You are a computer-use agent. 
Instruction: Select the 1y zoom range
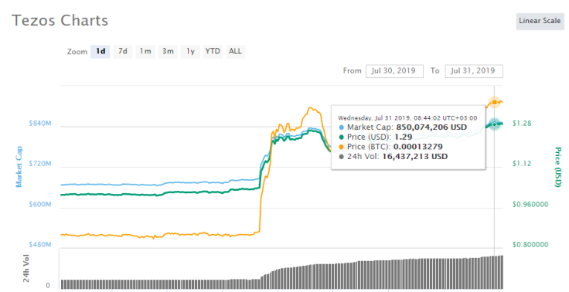coord(190,52)
